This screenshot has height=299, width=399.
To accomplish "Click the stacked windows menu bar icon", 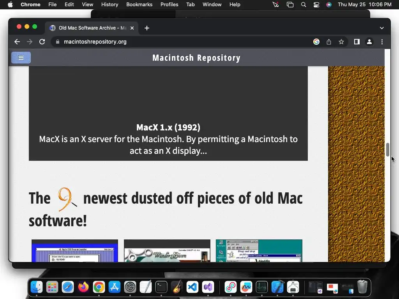I will click(290, 5).
